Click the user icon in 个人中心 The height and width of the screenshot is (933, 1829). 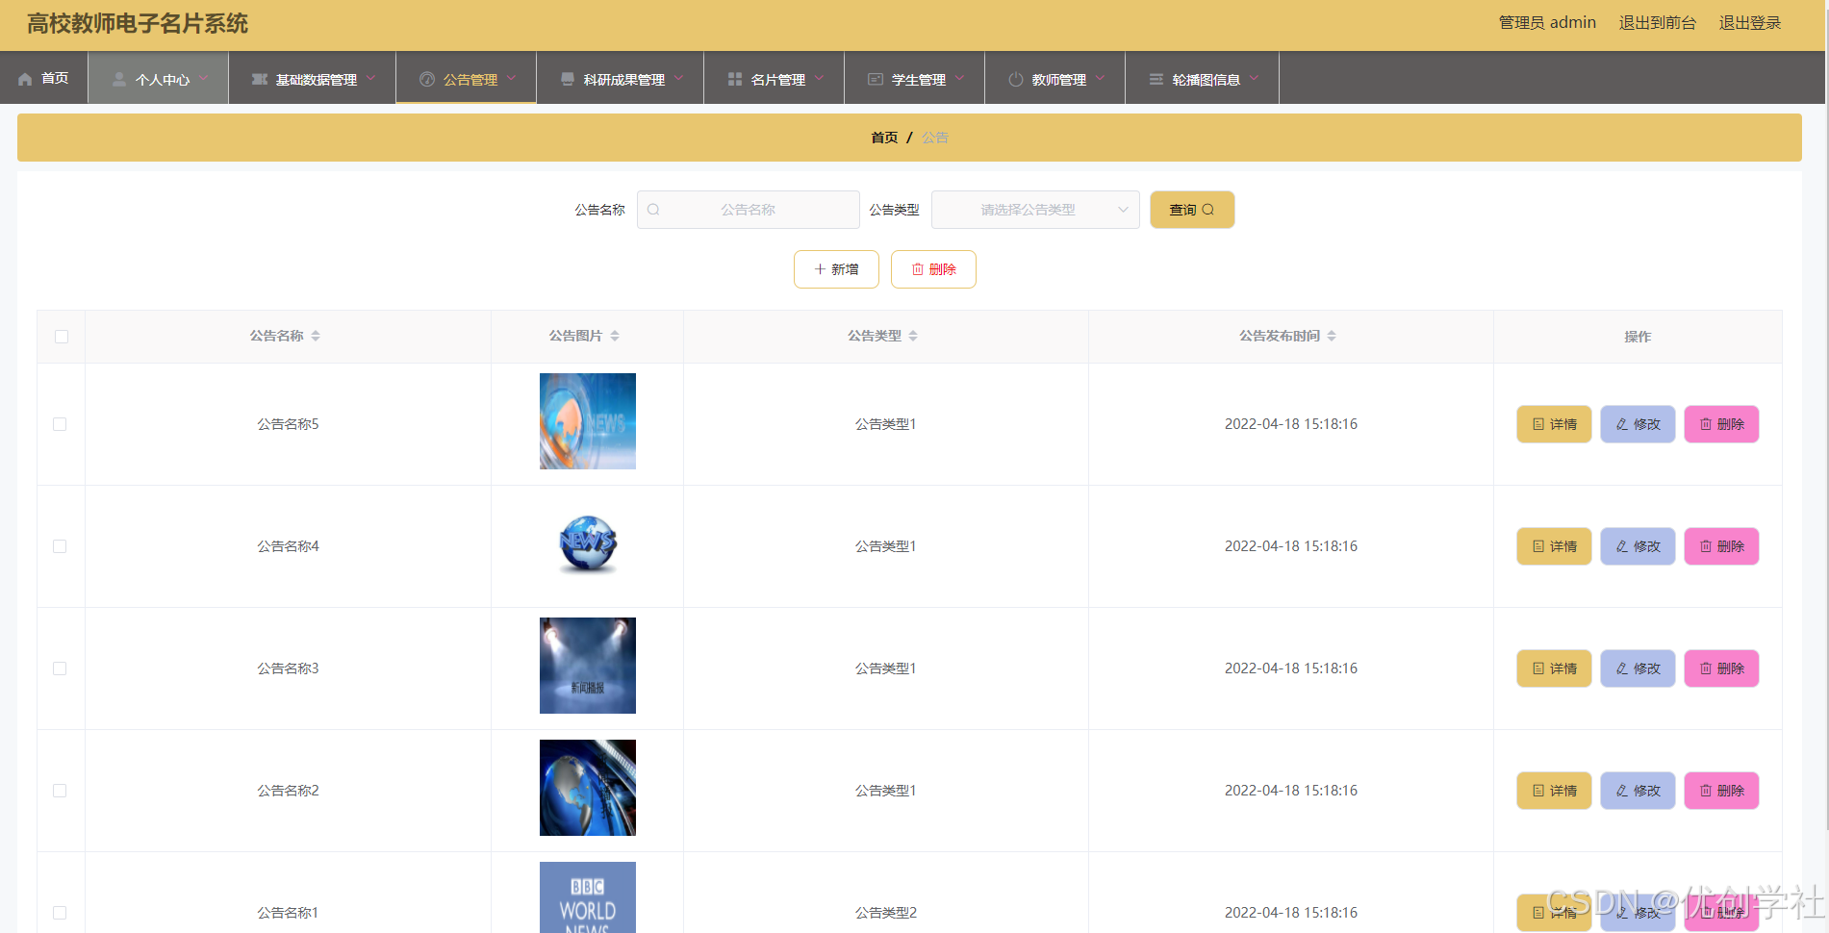[119, 79]
